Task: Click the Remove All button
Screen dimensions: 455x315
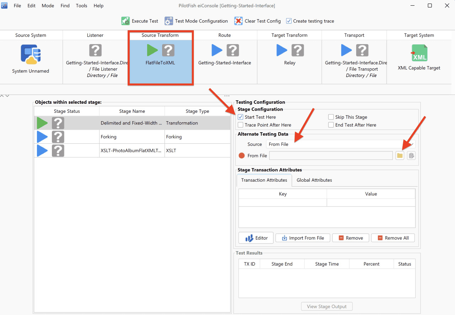Action: pyautogui.click(x=393, y=238)
